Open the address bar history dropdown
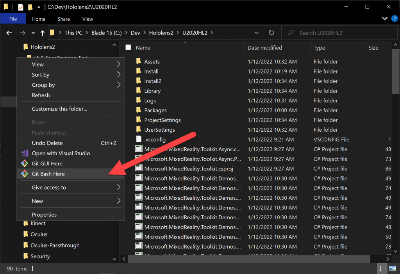 (256, 33)
